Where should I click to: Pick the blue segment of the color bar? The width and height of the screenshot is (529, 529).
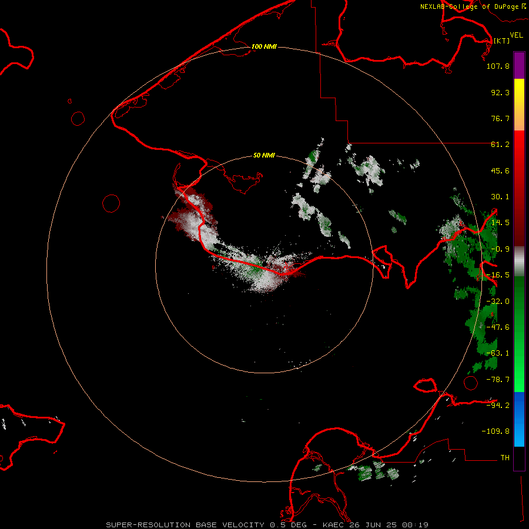pyautogui.click(x=519, y=419)
